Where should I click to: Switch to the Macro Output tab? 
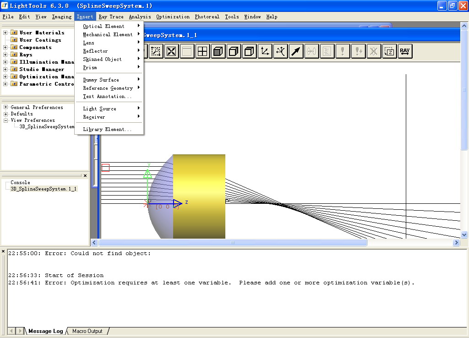click(x=87, y=331)
